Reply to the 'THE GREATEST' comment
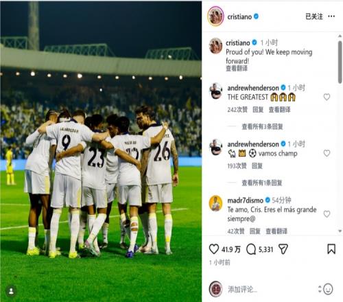This screenshot has height=302, width=343. (x=258, y=110)
